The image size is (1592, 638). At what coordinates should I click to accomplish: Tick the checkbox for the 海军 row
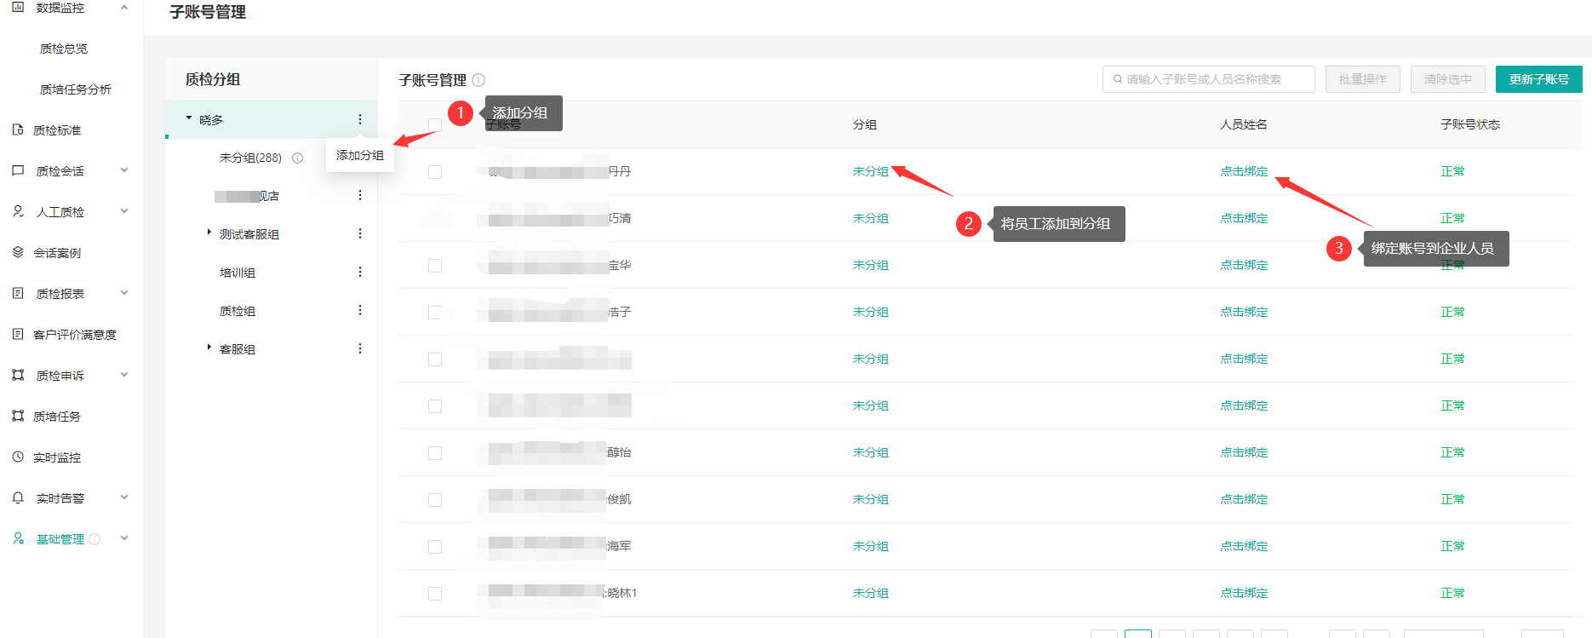tap(435, 547)
